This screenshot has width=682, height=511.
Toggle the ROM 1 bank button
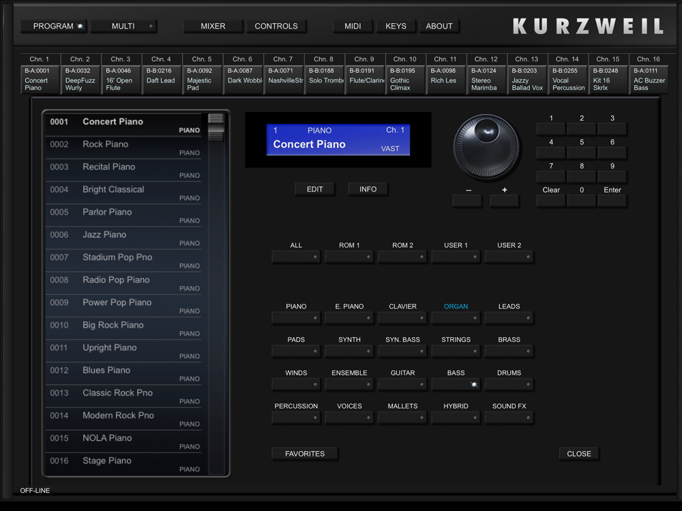[349, 257]
